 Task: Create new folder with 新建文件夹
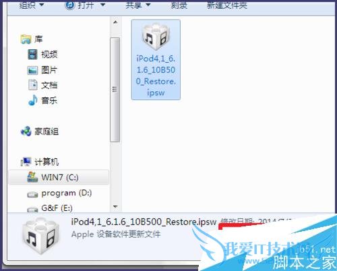point(227,5)
